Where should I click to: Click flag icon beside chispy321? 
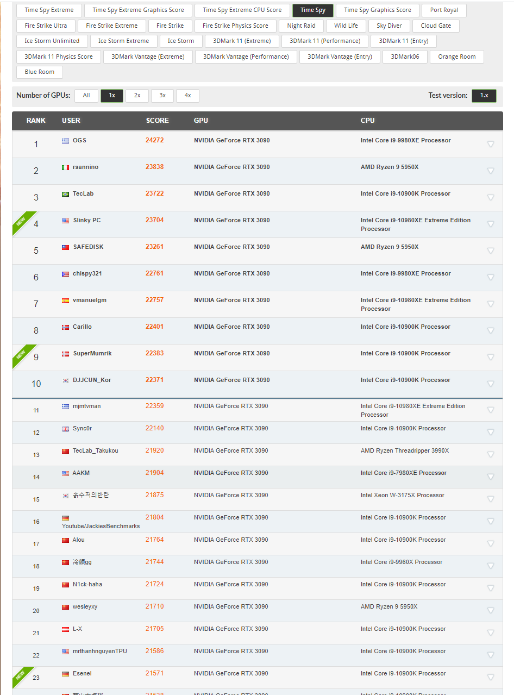(x=65, y=274)
